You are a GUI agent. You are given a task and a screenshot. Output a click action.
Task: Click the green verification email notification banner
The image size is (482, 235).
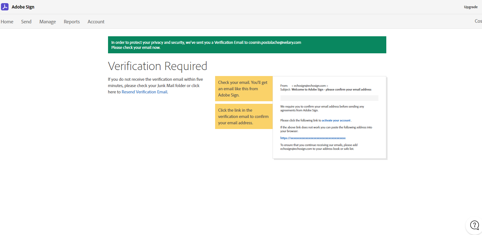click(x=247, y=44)
